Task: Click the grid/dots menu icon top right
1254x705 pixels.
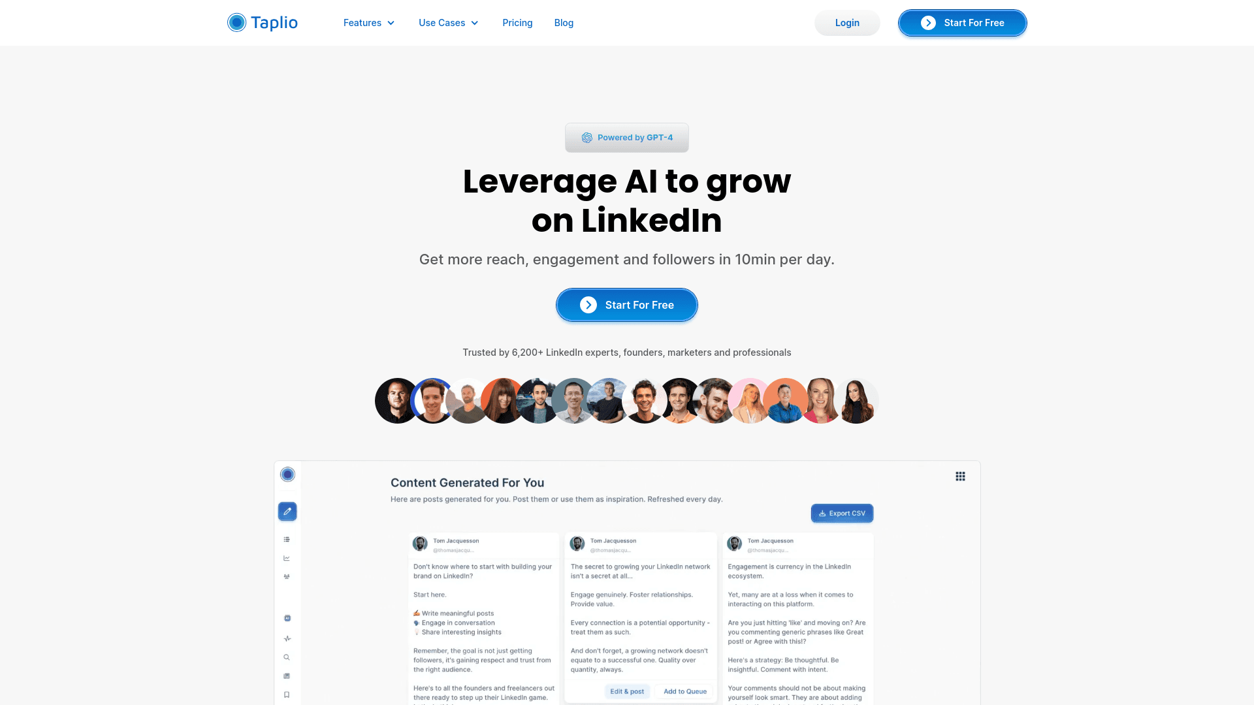Action: (x=960, y=476)
